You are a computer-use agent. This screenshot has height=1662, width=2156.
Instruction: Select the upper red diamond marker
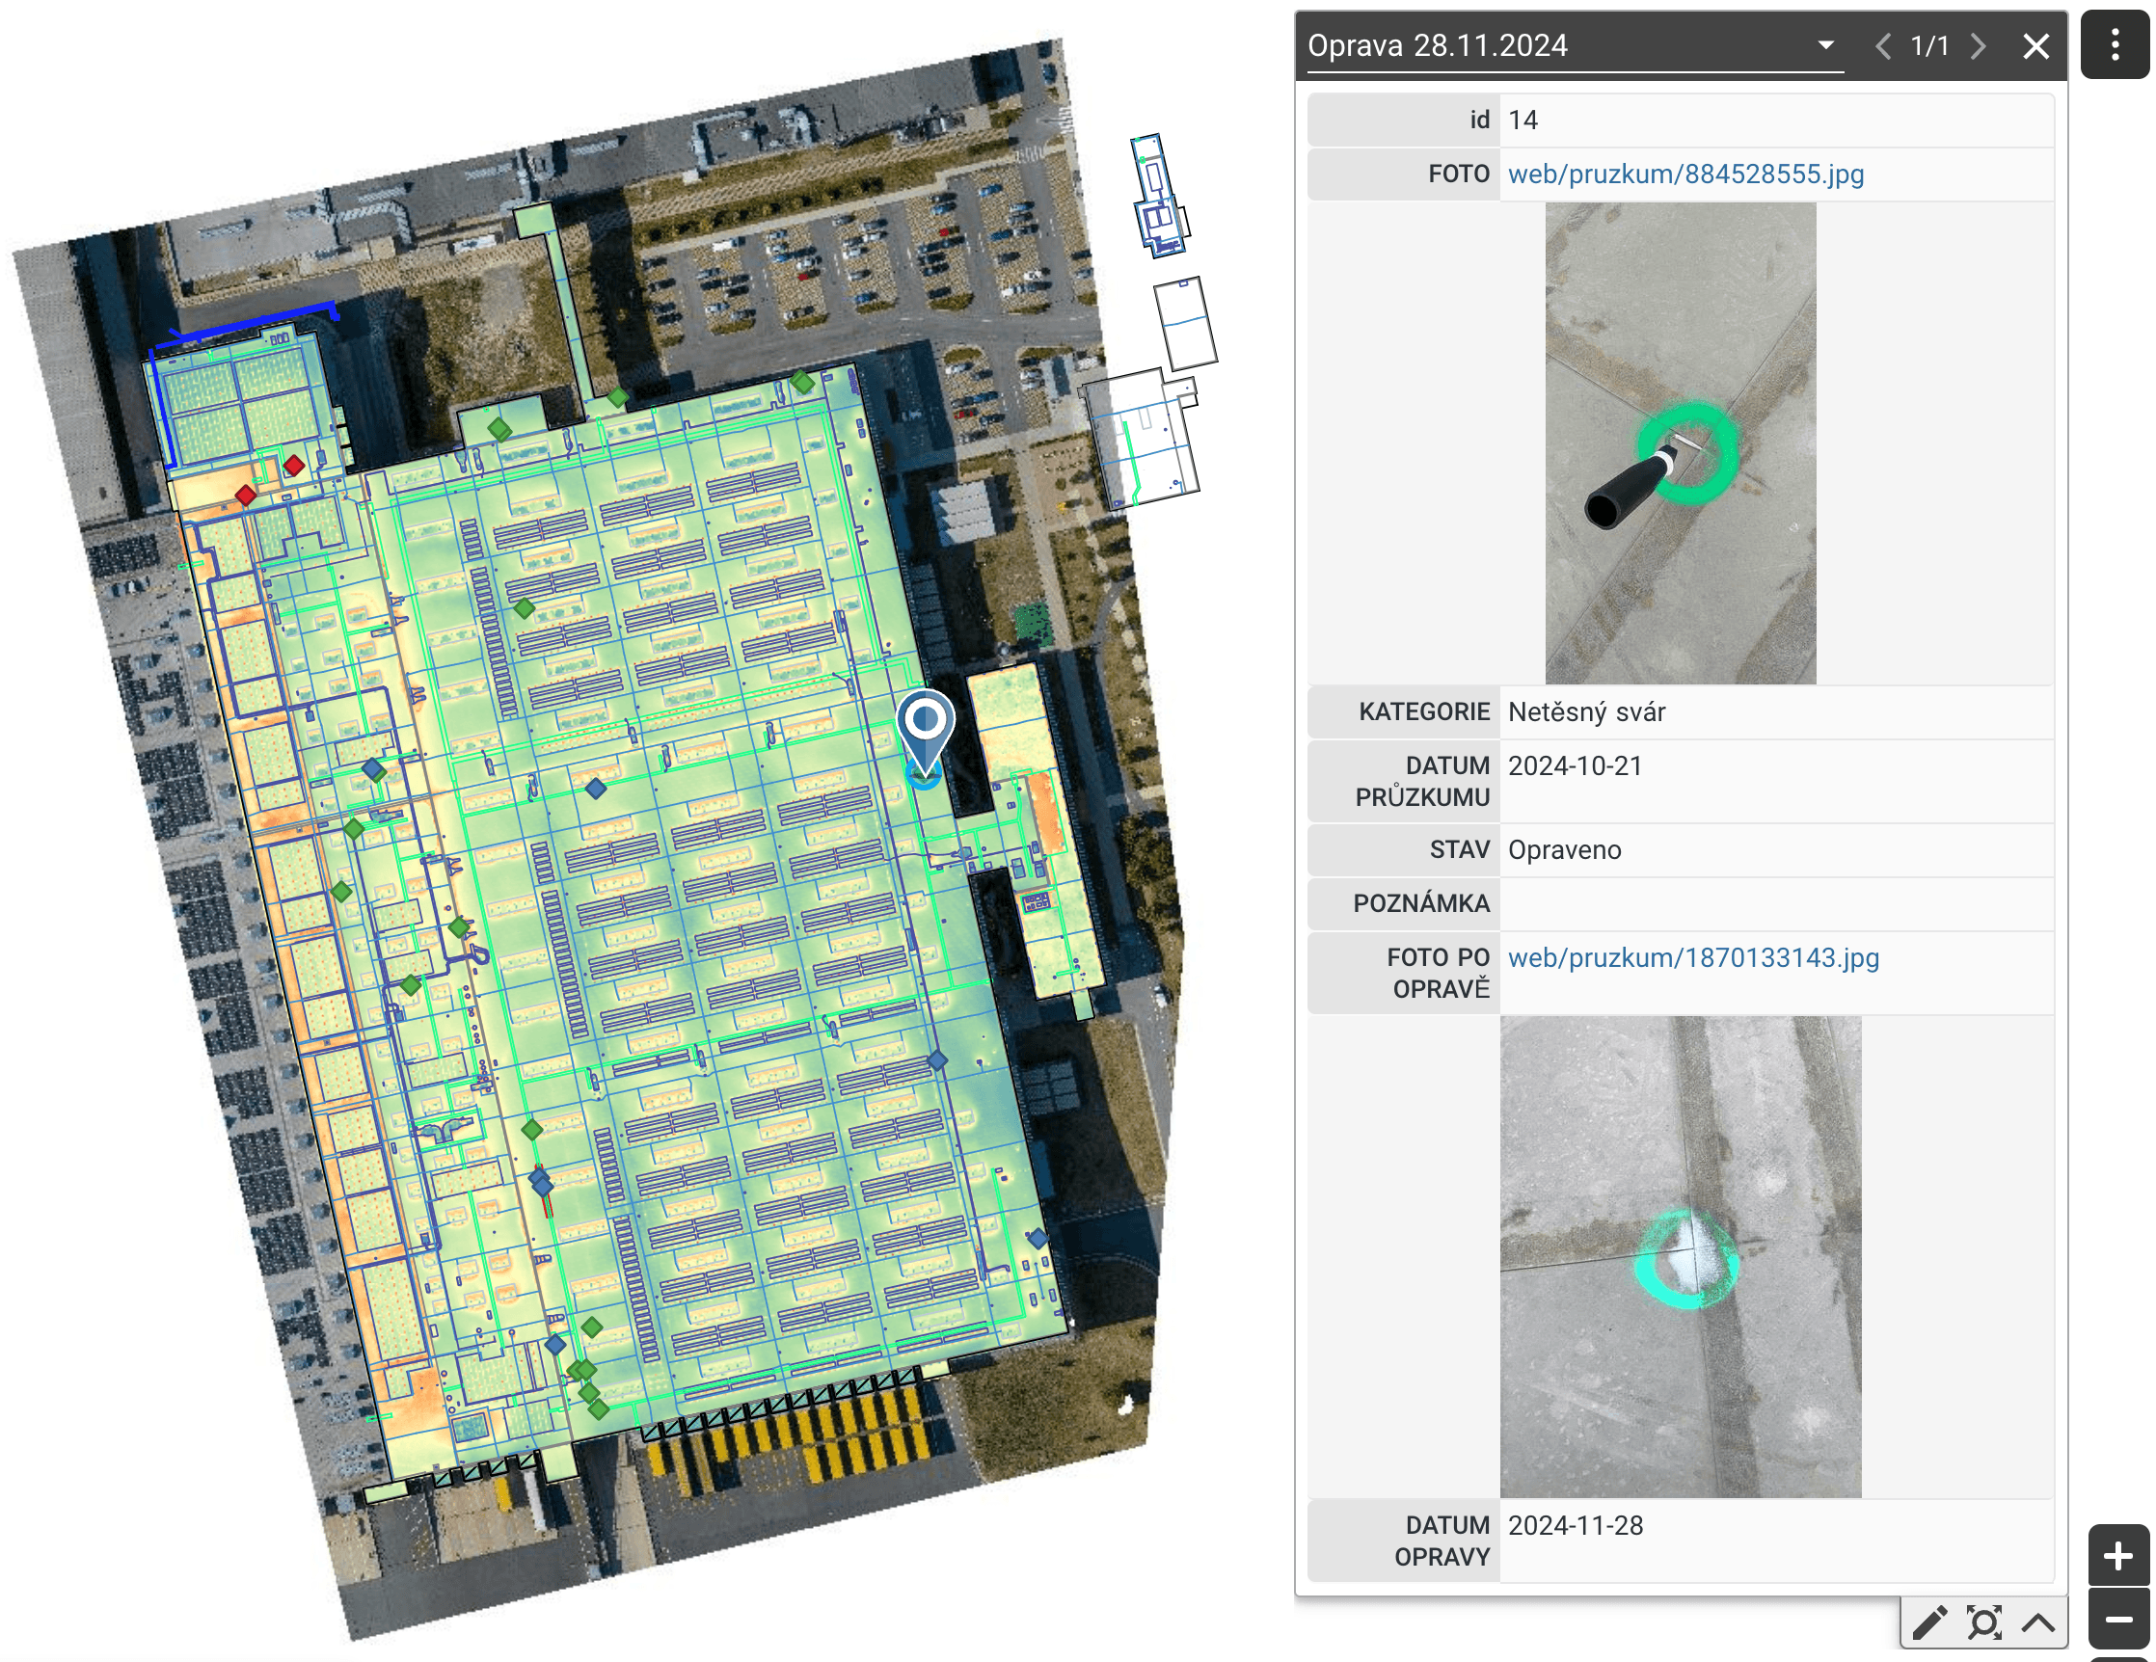293,465
